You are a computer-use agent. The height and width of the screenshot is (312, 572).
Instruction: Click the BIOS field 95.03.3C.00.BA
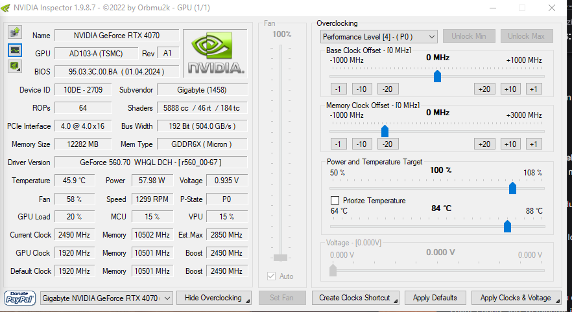pyautogui.click(x=117, y=72)
